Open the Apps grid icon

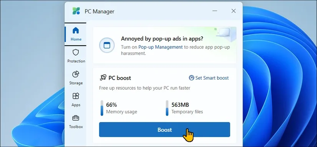pos(76,96)
